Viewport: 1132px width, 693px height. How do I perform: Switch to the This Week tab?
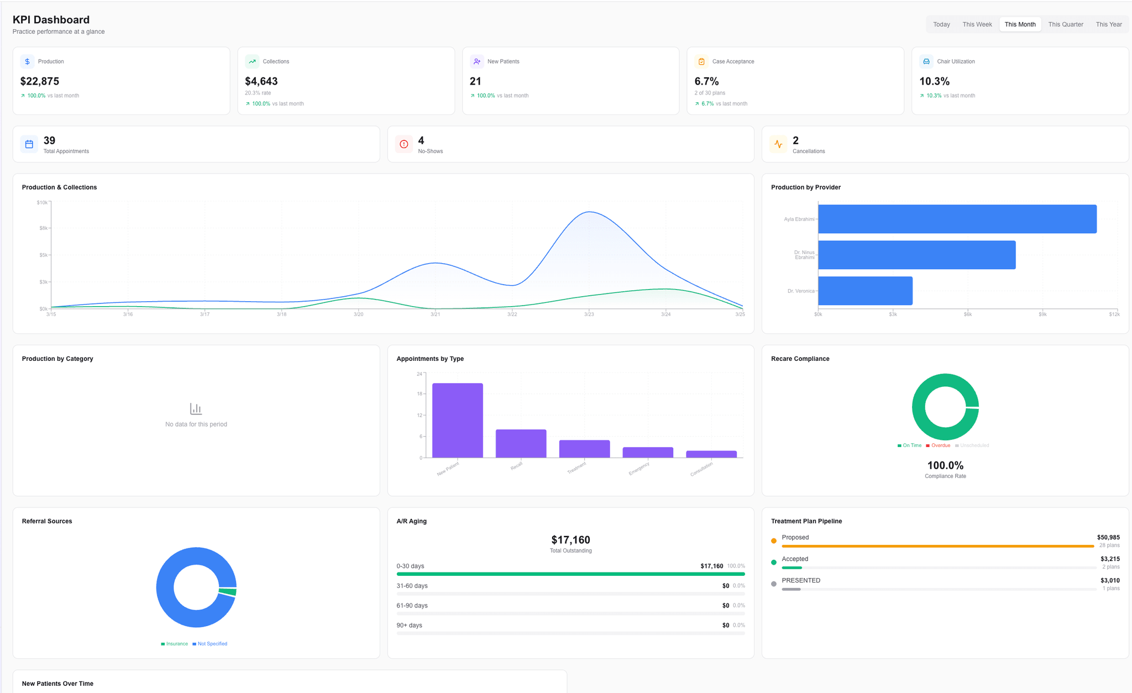[977, 24]
